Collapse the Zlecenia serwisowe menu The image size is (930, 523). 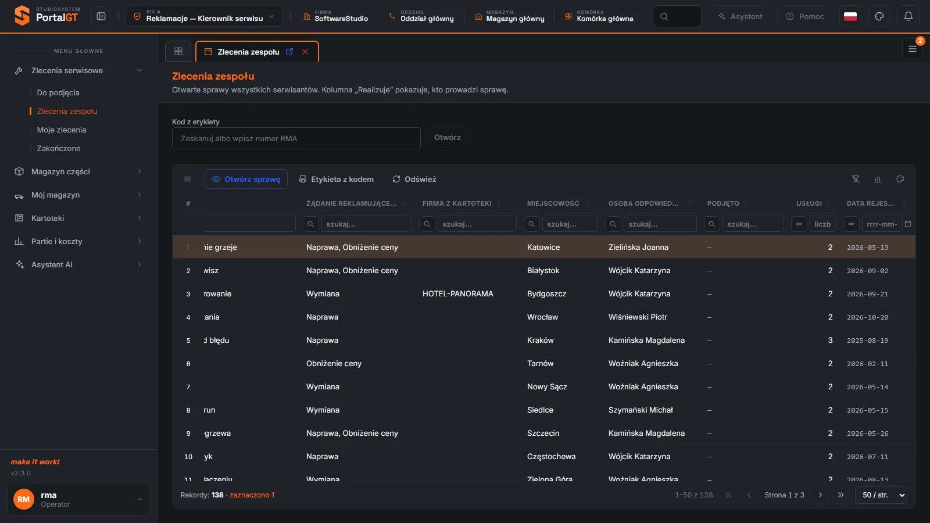pyautogui.click(x=78, y=70)
